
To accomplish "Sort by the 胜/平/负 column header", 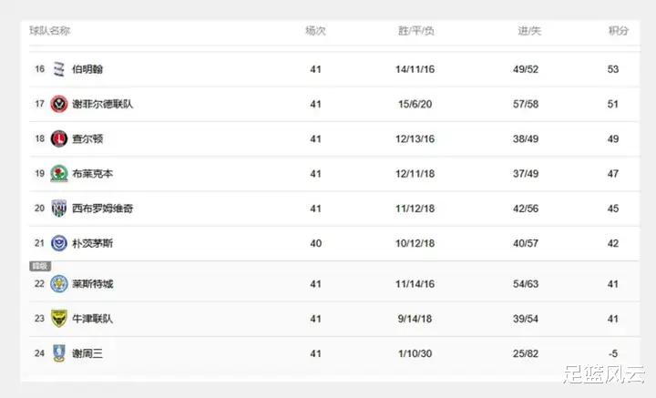I will coord(415,30).
